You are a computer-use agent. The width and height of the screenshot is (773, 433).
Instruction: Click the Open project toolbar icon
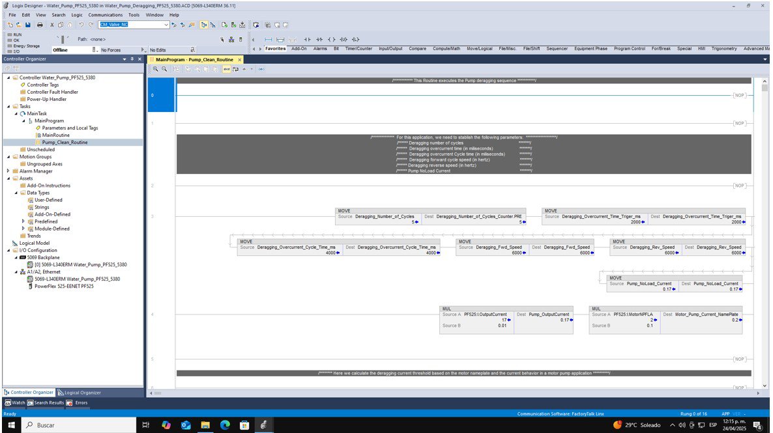(19, 25)
